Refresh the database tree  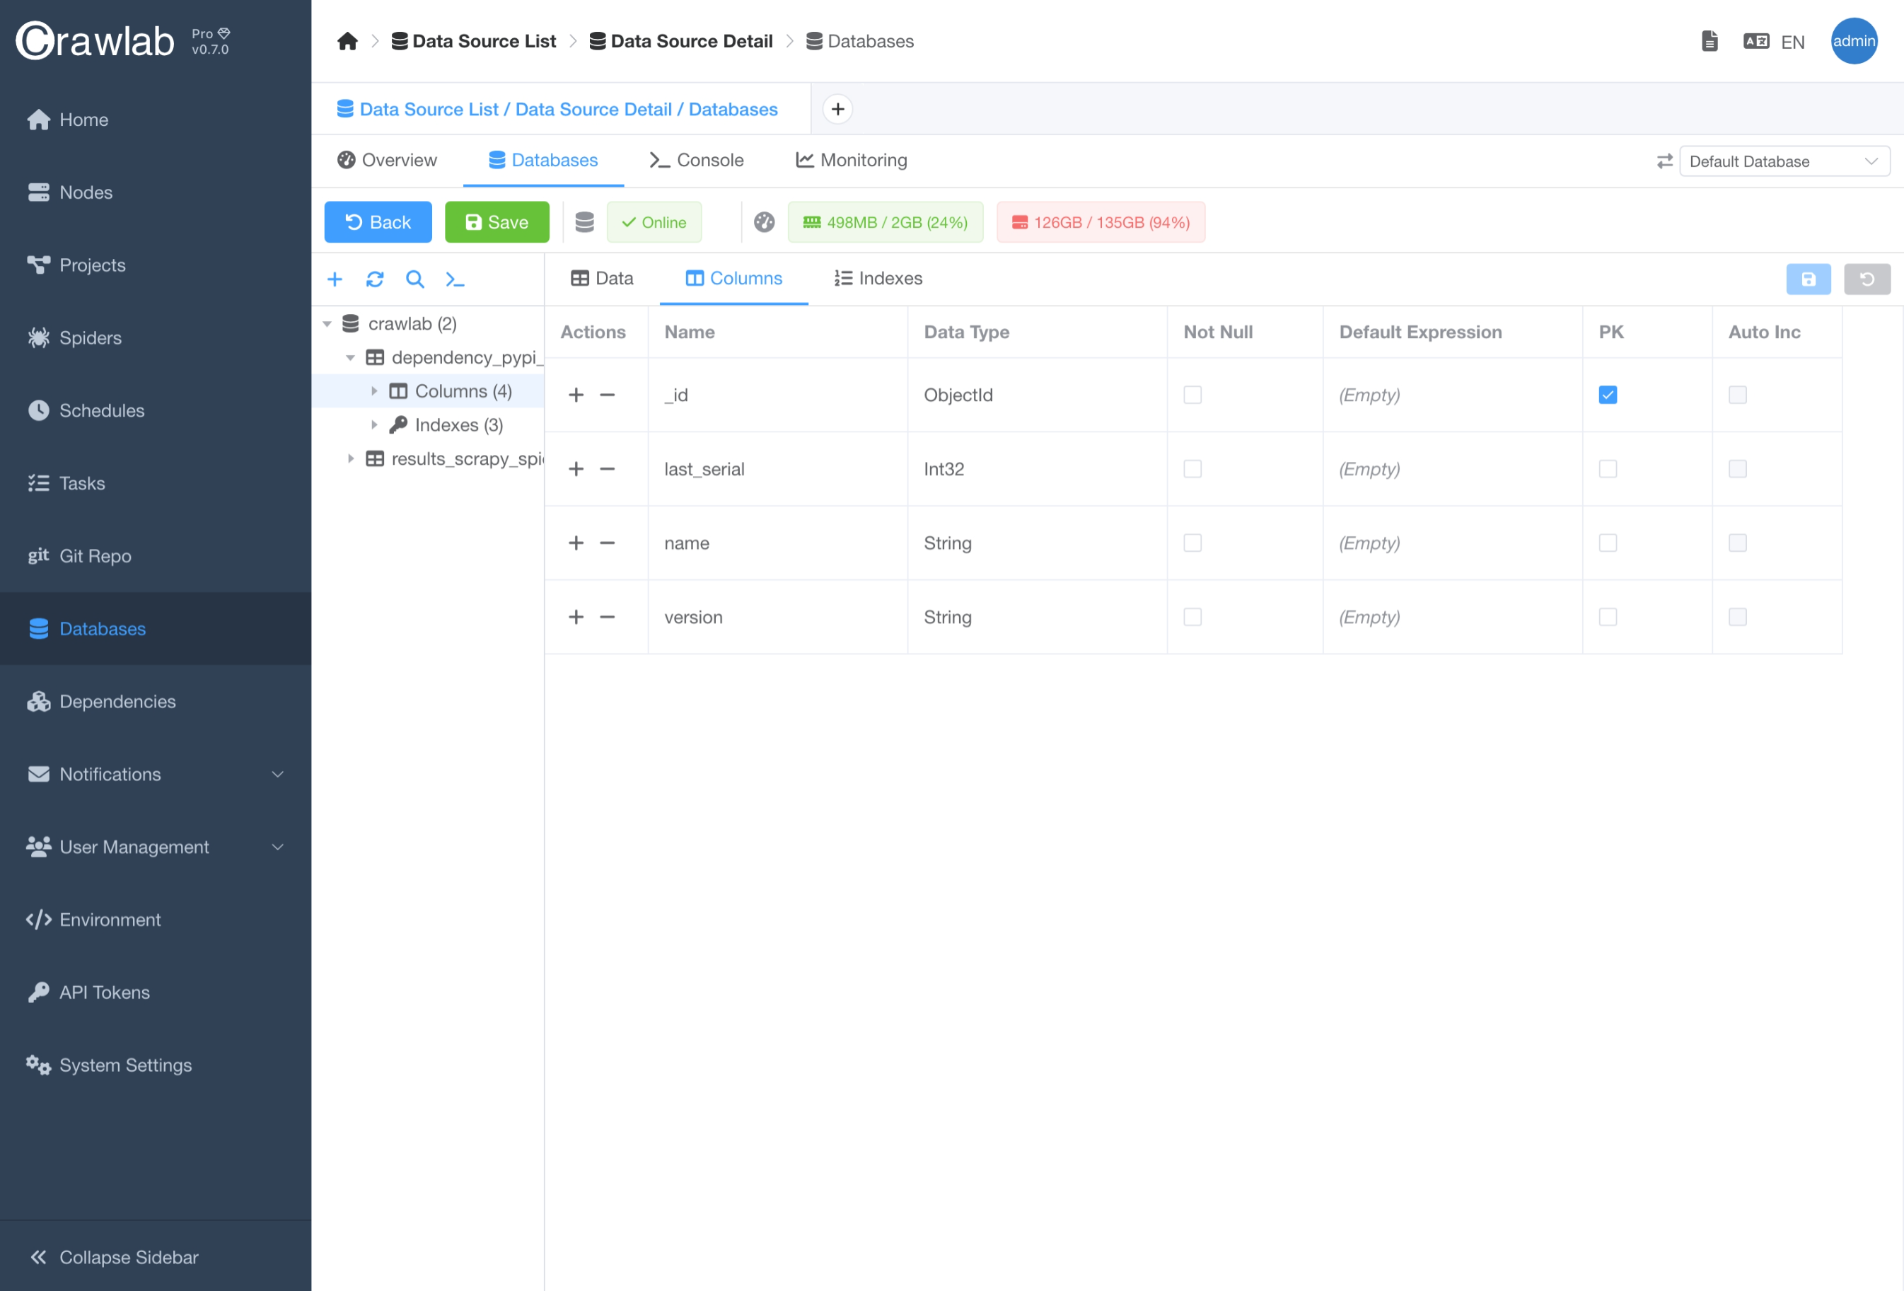click(x=374, y=279)
